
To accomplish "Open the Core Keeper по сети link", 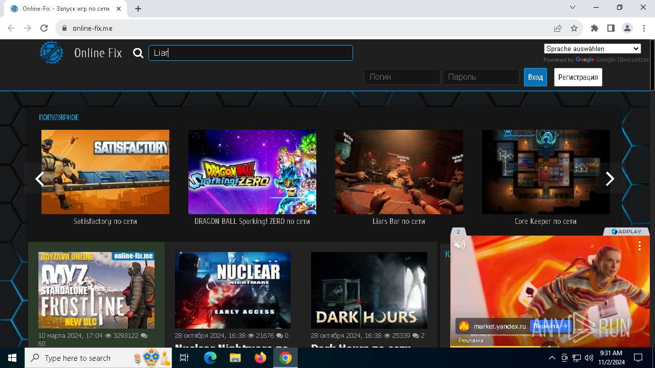I will (x=546, y=221).
